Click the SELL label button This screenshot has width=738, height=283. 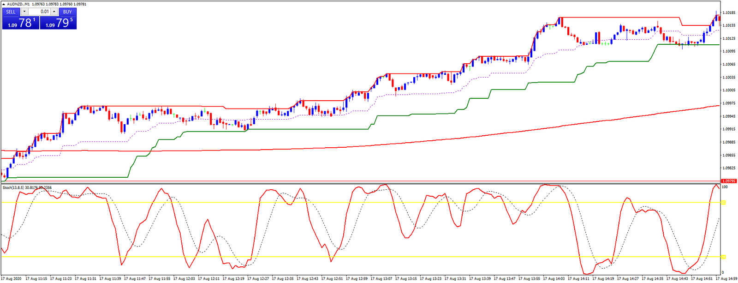point(11,12)
